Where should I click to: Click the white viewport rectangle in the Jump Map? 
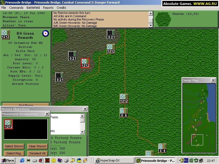pos(197,140)
